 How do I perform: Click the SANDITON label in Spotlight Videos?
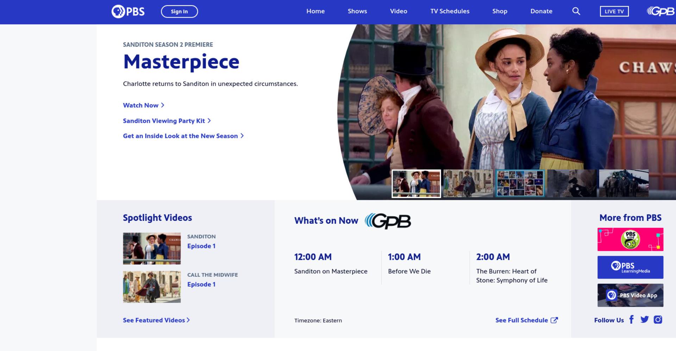[201, 236]
